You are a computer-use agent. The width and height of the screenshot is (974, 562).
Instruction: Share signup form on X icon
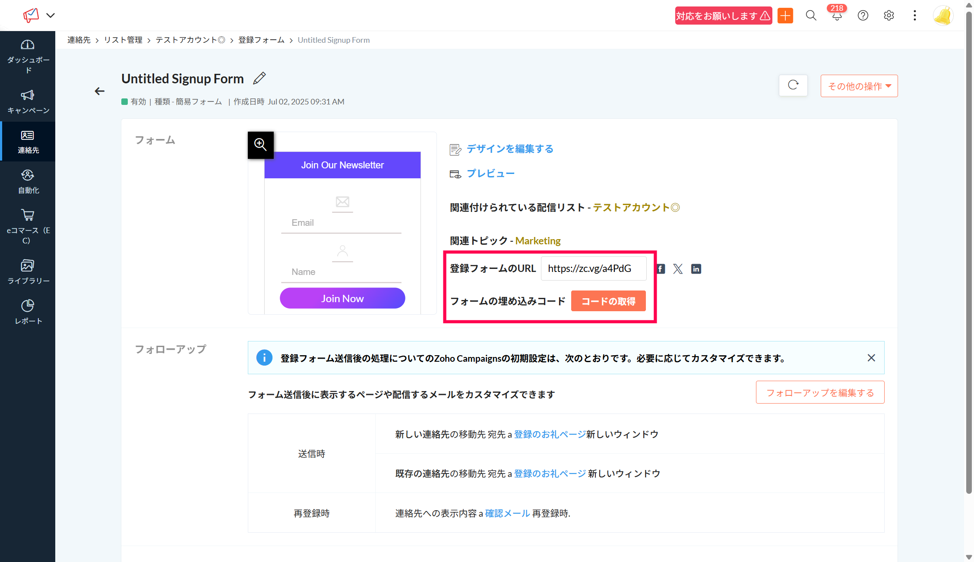click(678, 269)
